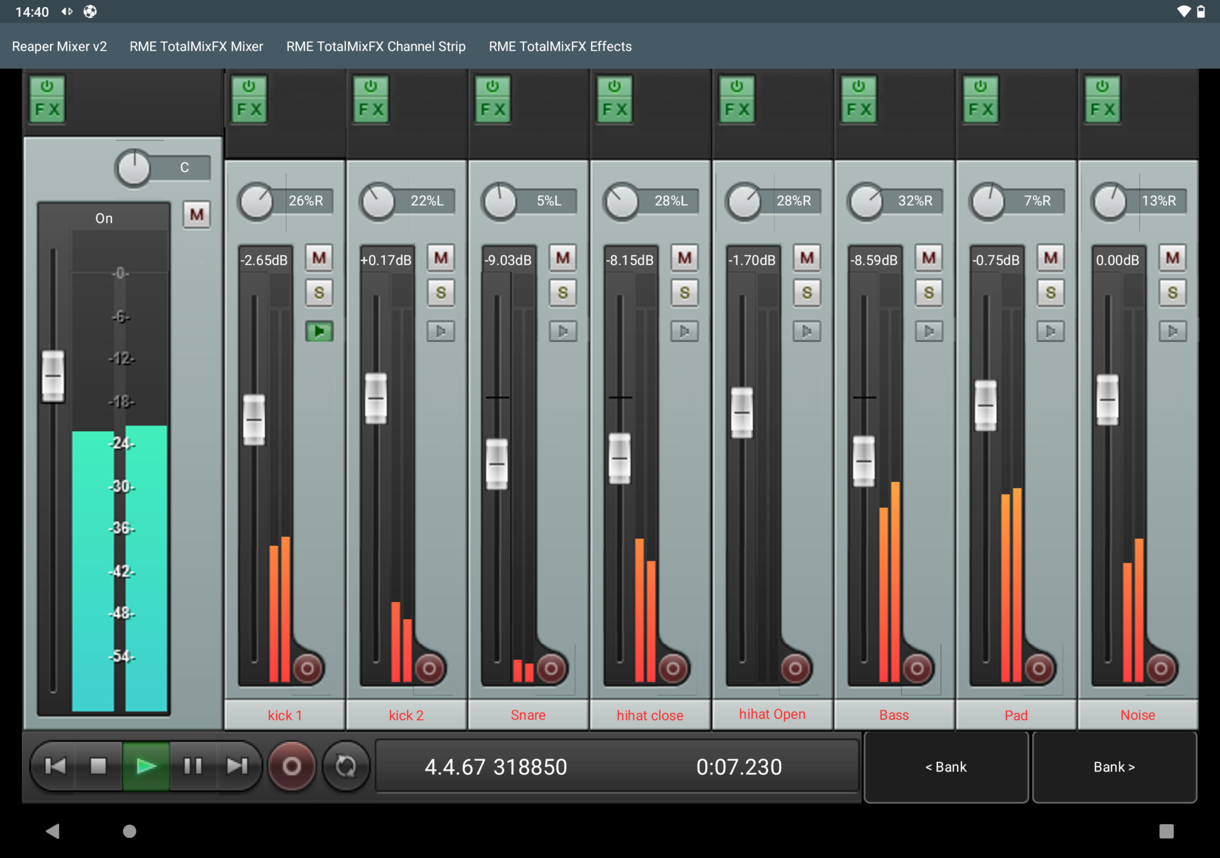Enable recording with the record icon
1220x858 pixels.
pyautogui.click(x=291, y=766)
